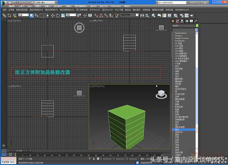The image size is (228, 165).
Task: Switch to the Modify command panel icon
Action: [x=178, y=21]
